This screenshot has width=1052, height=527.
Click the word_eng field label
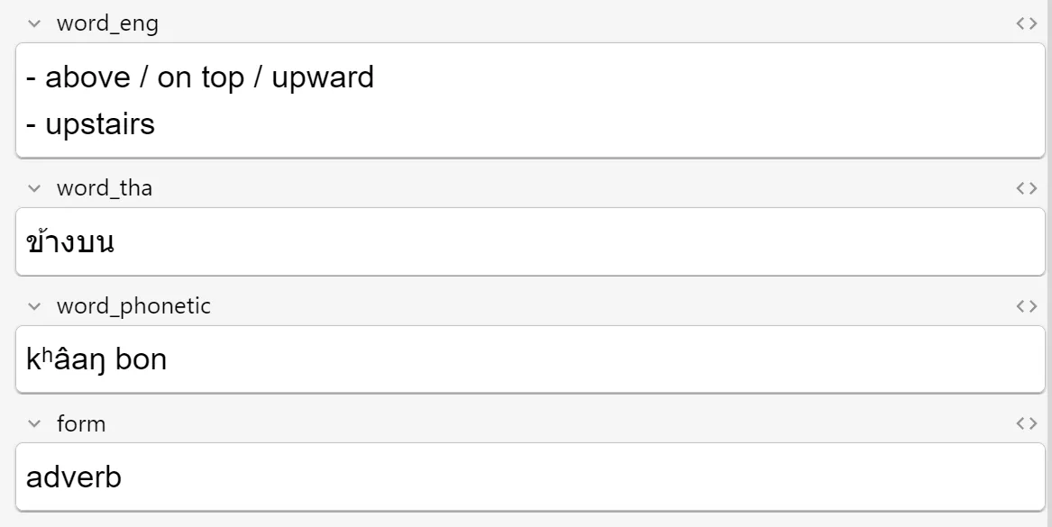point(107,24)
